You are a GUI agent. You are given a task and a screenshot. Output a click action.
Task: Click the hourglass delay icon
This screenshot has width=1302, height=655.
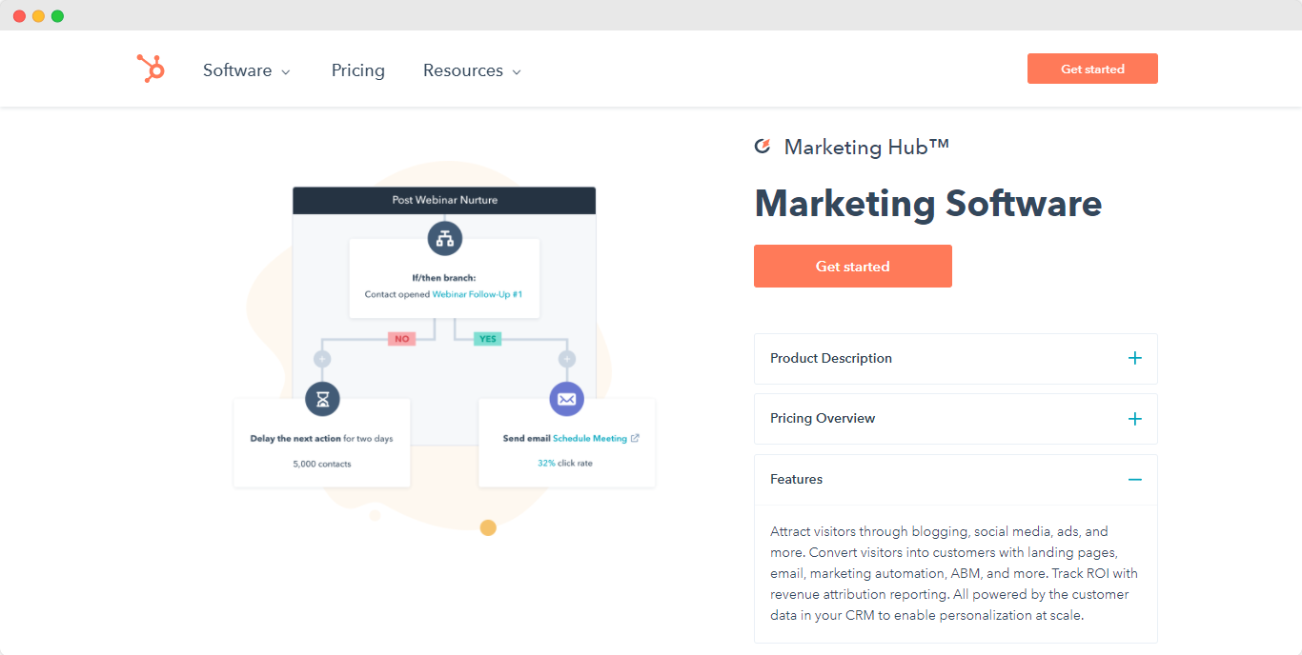[x=322, y=399]
